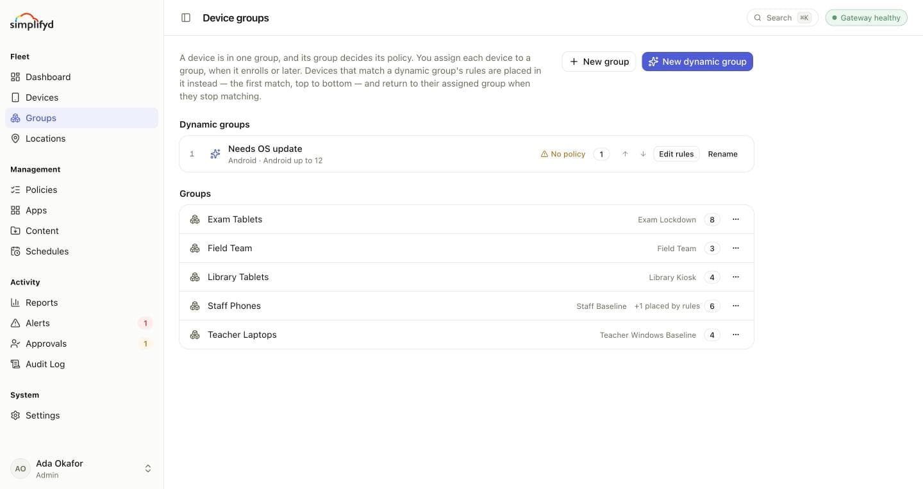Click the Staff Phones group icon
Viewport: 923px width, 489px height.
point(195,306)
